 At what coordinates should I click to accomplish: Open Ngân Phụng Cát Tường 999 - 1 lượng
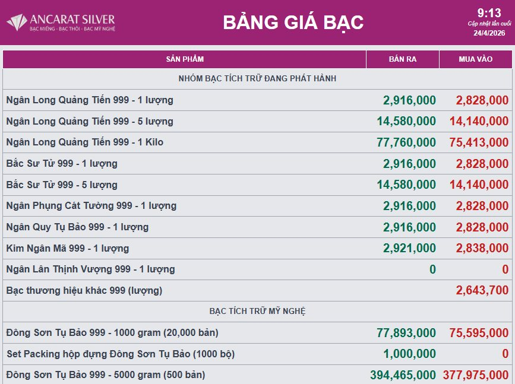91,206
